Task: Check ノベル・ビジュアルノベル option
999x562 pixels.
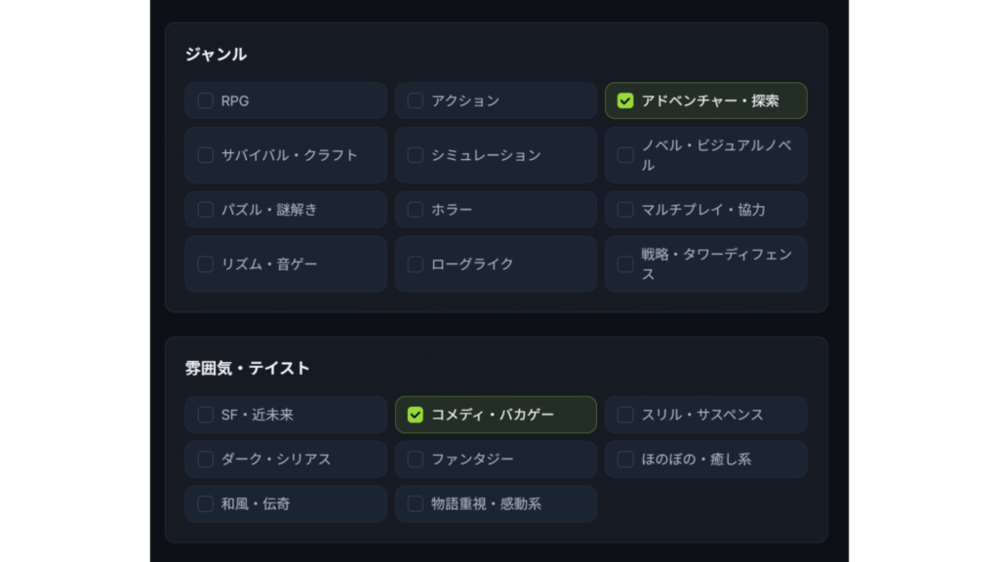Action: (x=625, y=155)
